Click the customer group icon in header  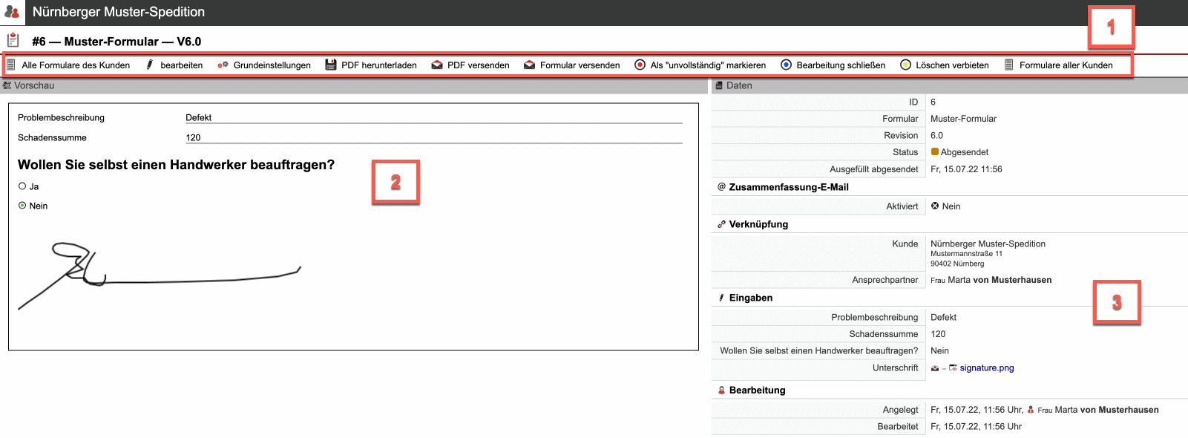pos(12,12)
